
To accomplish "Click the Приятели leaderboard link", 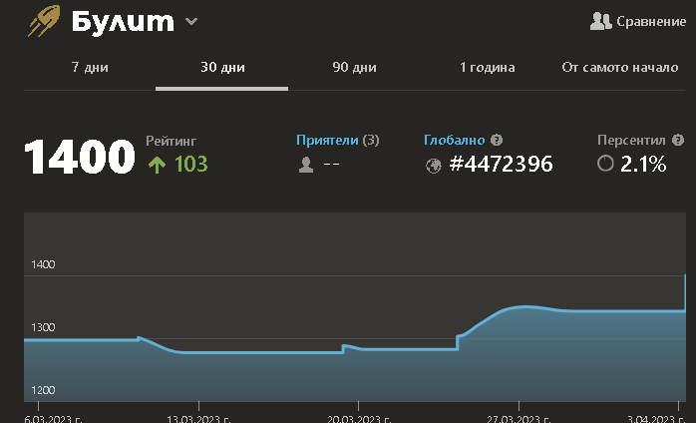I will point(327,140).
